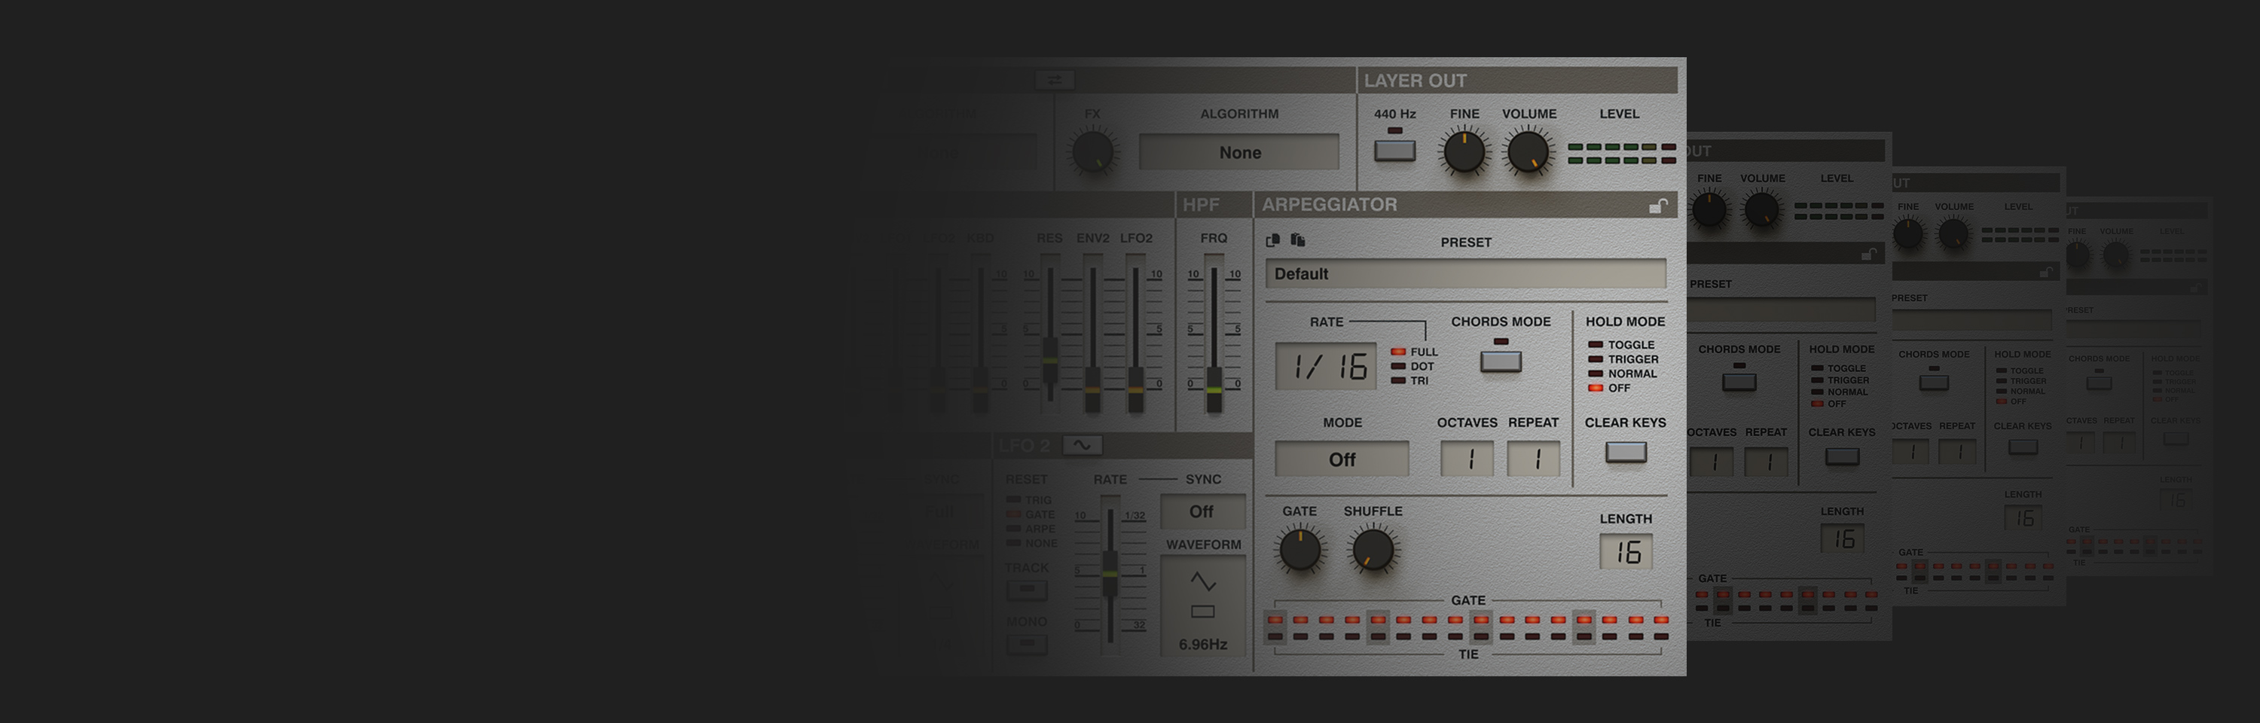The image size is (2260, 723).
Task: Click the LEVEL meter in LAYER OUT
Action: (x=1620, y=154)
